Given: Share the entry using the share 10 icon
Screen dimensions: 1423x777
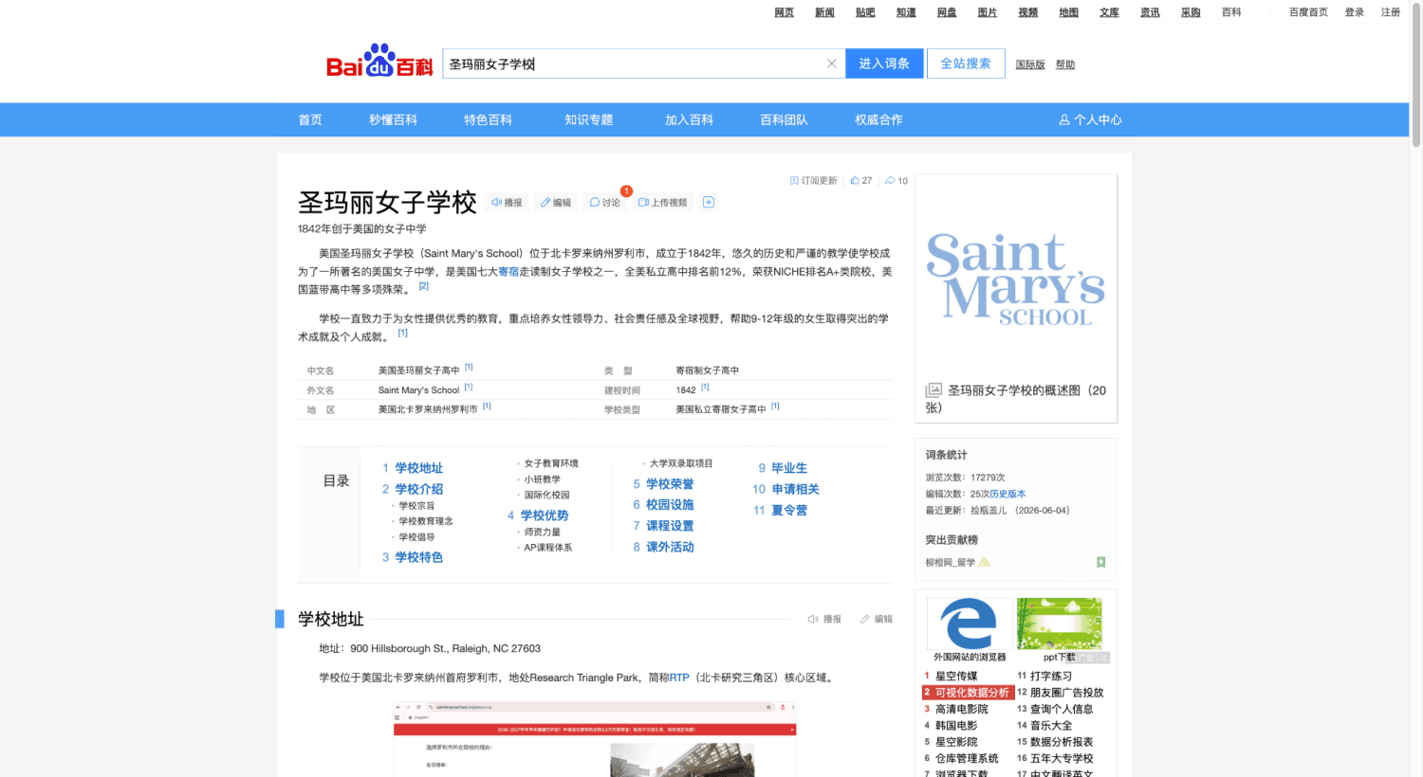Looking at the screenshot, I should (896, 181).
